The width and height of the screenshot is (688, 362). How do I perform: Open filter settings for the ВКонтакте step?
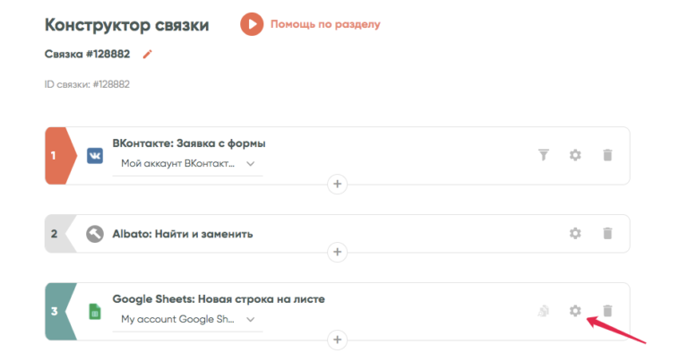click(x=543, y=155)
